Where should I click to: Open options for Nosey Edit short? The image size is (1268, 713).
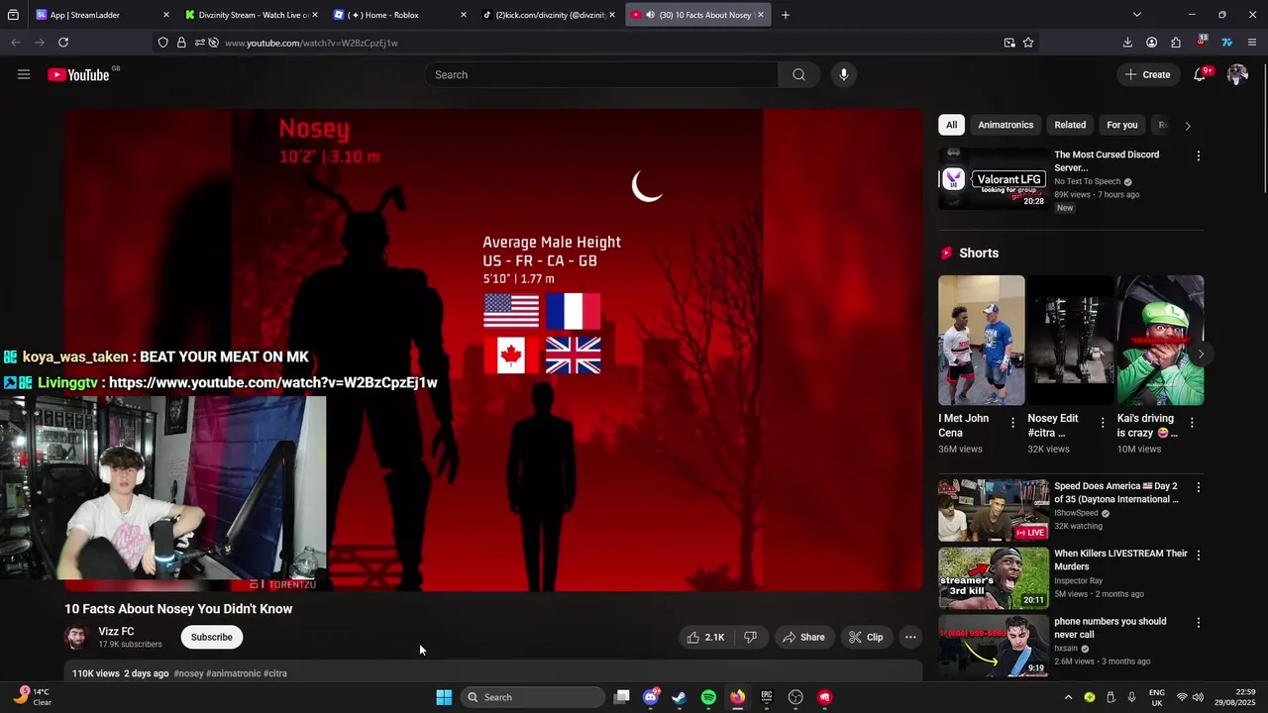point(1103,422)
